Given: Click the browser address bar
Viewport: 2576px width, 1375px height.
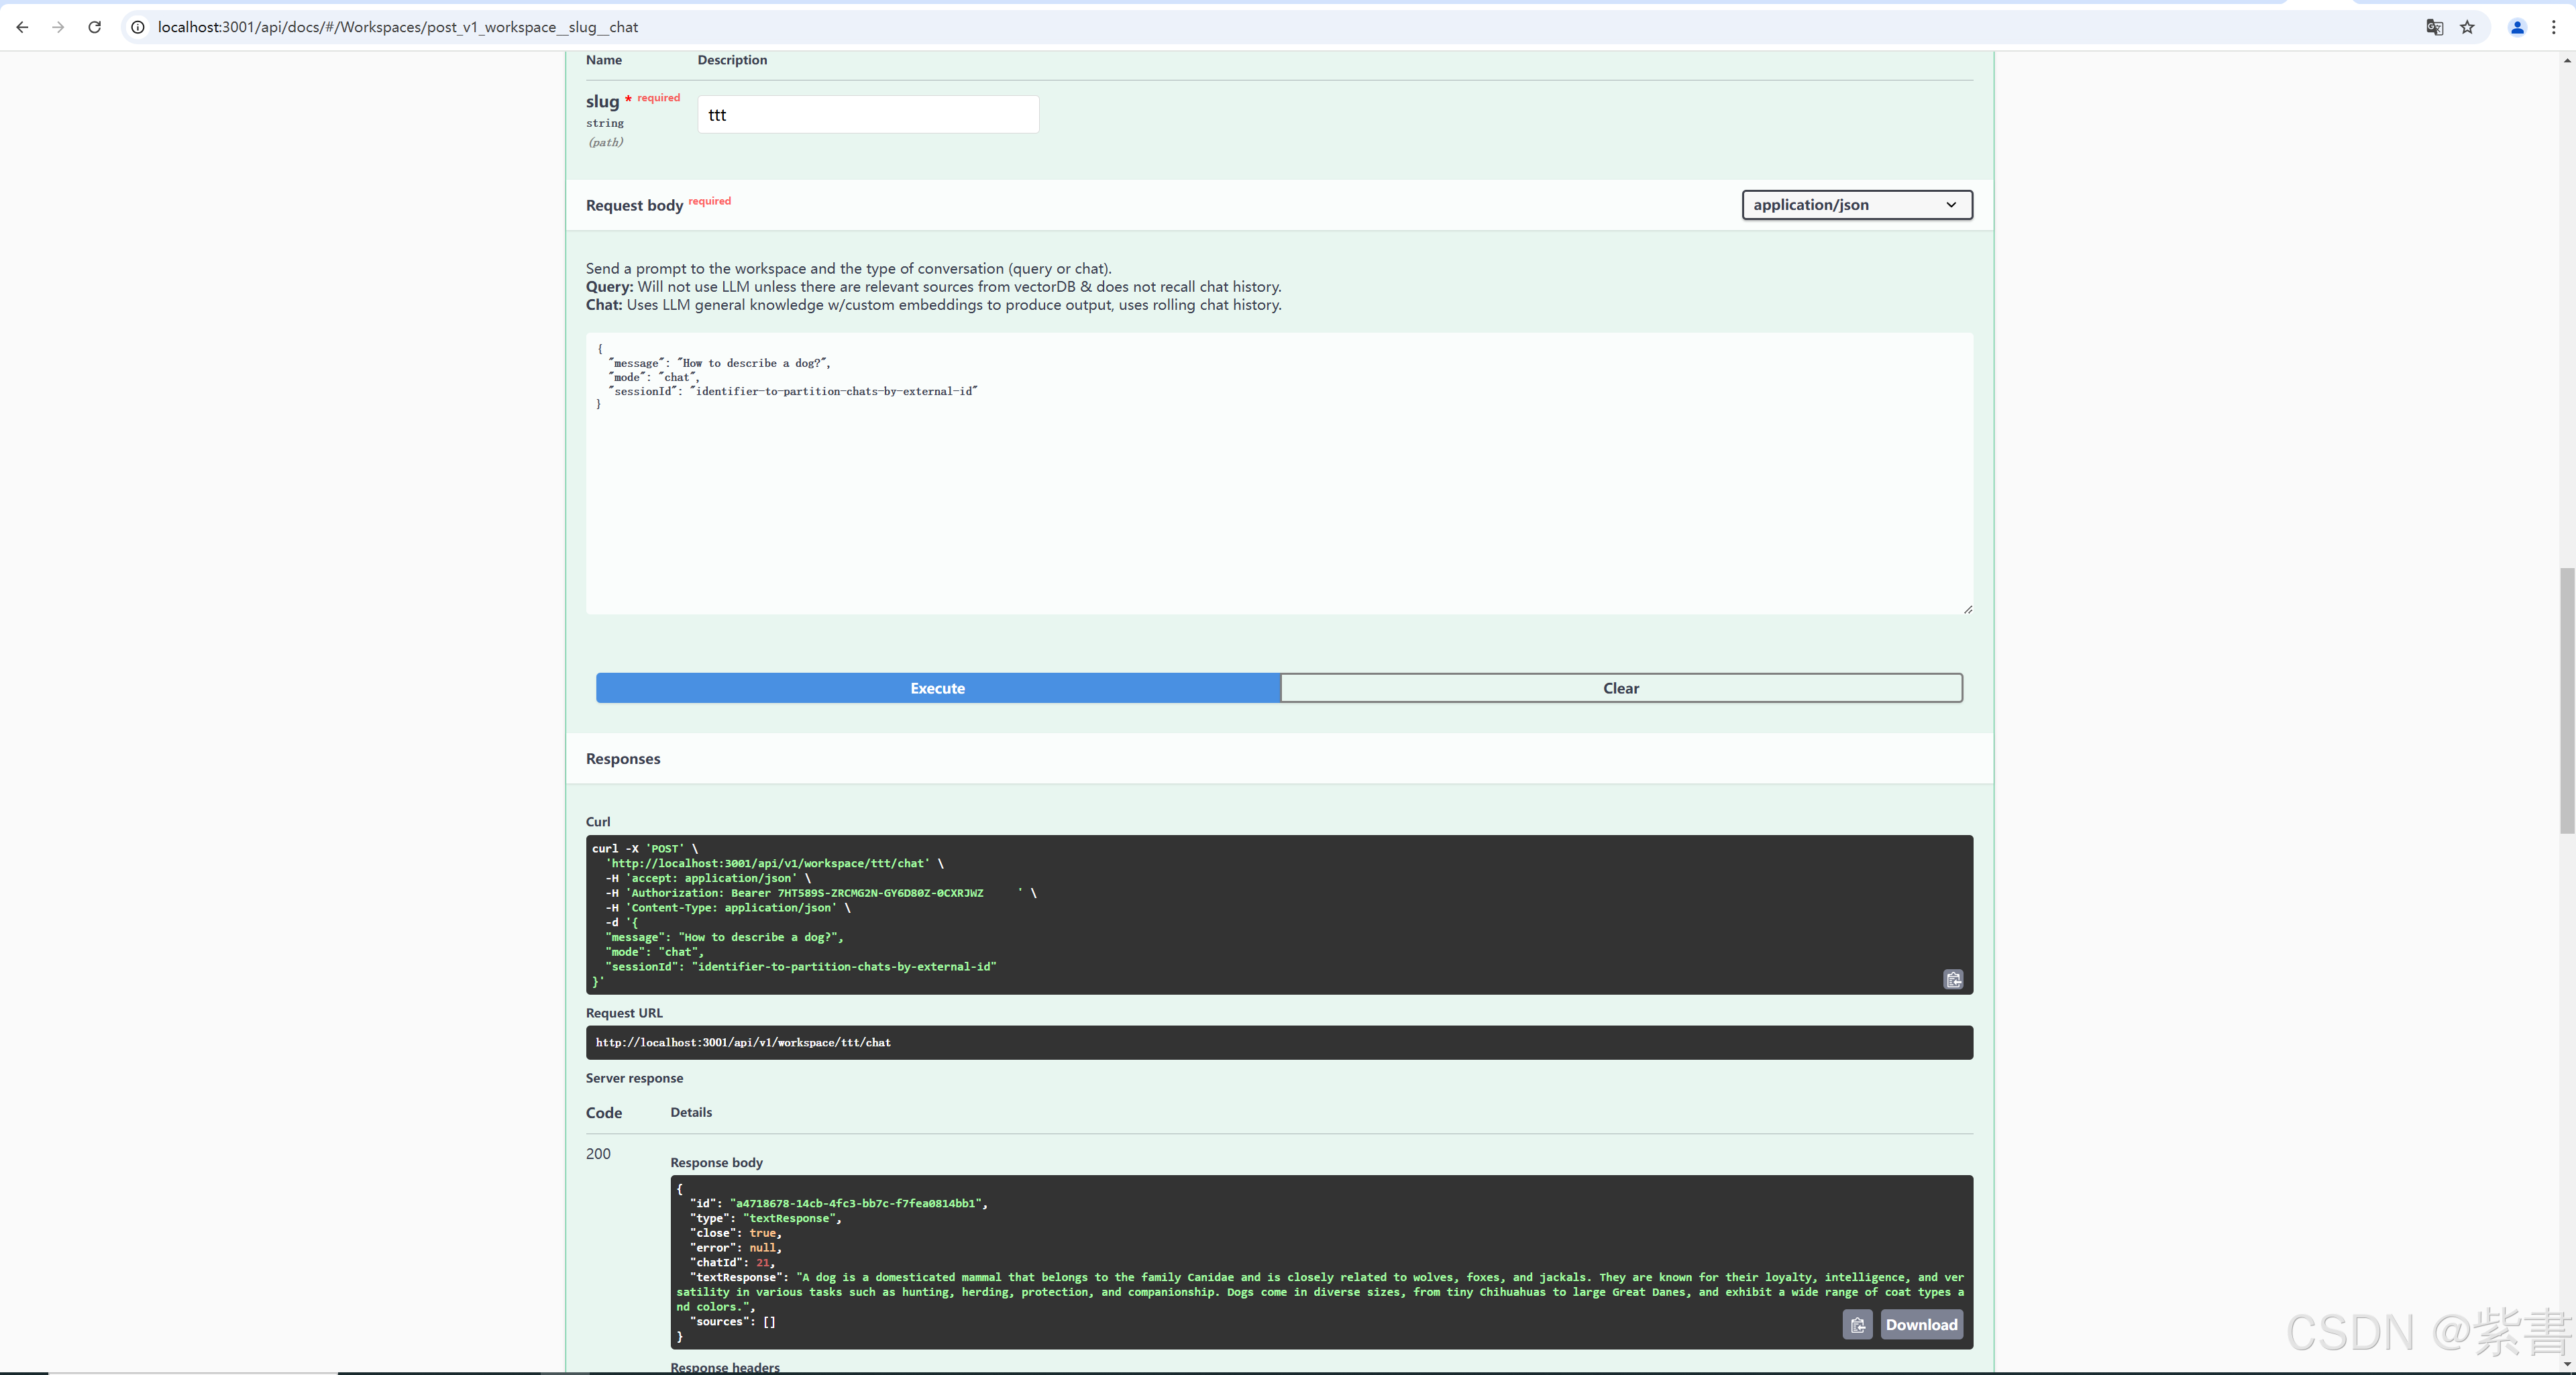Looking at the screenshot, I should click(1200, 27).
